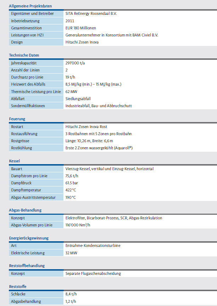The height and width of the screenshot is (306, 217).
Task: Click the 'Abgas-Behandlung' section heading
Action: pos(25,210)
